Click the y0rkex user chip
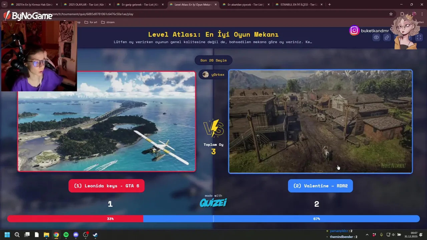 click(x=213, y=75)
